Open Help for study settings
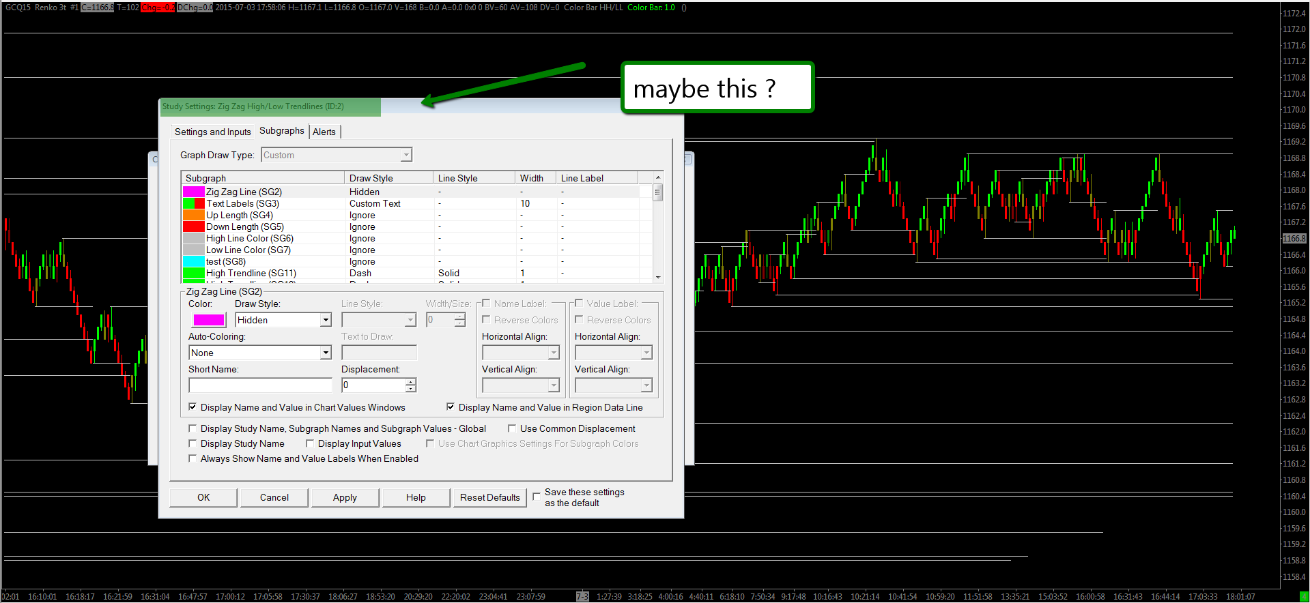Image resolution: width=1310 pixels, height=603 pixels. [416, 497]
